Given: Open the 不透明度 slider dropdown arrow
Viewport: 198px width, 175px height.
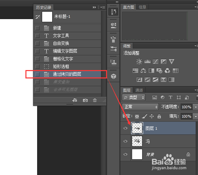Looking at the screenshot, I should click(x=196, y=107).
